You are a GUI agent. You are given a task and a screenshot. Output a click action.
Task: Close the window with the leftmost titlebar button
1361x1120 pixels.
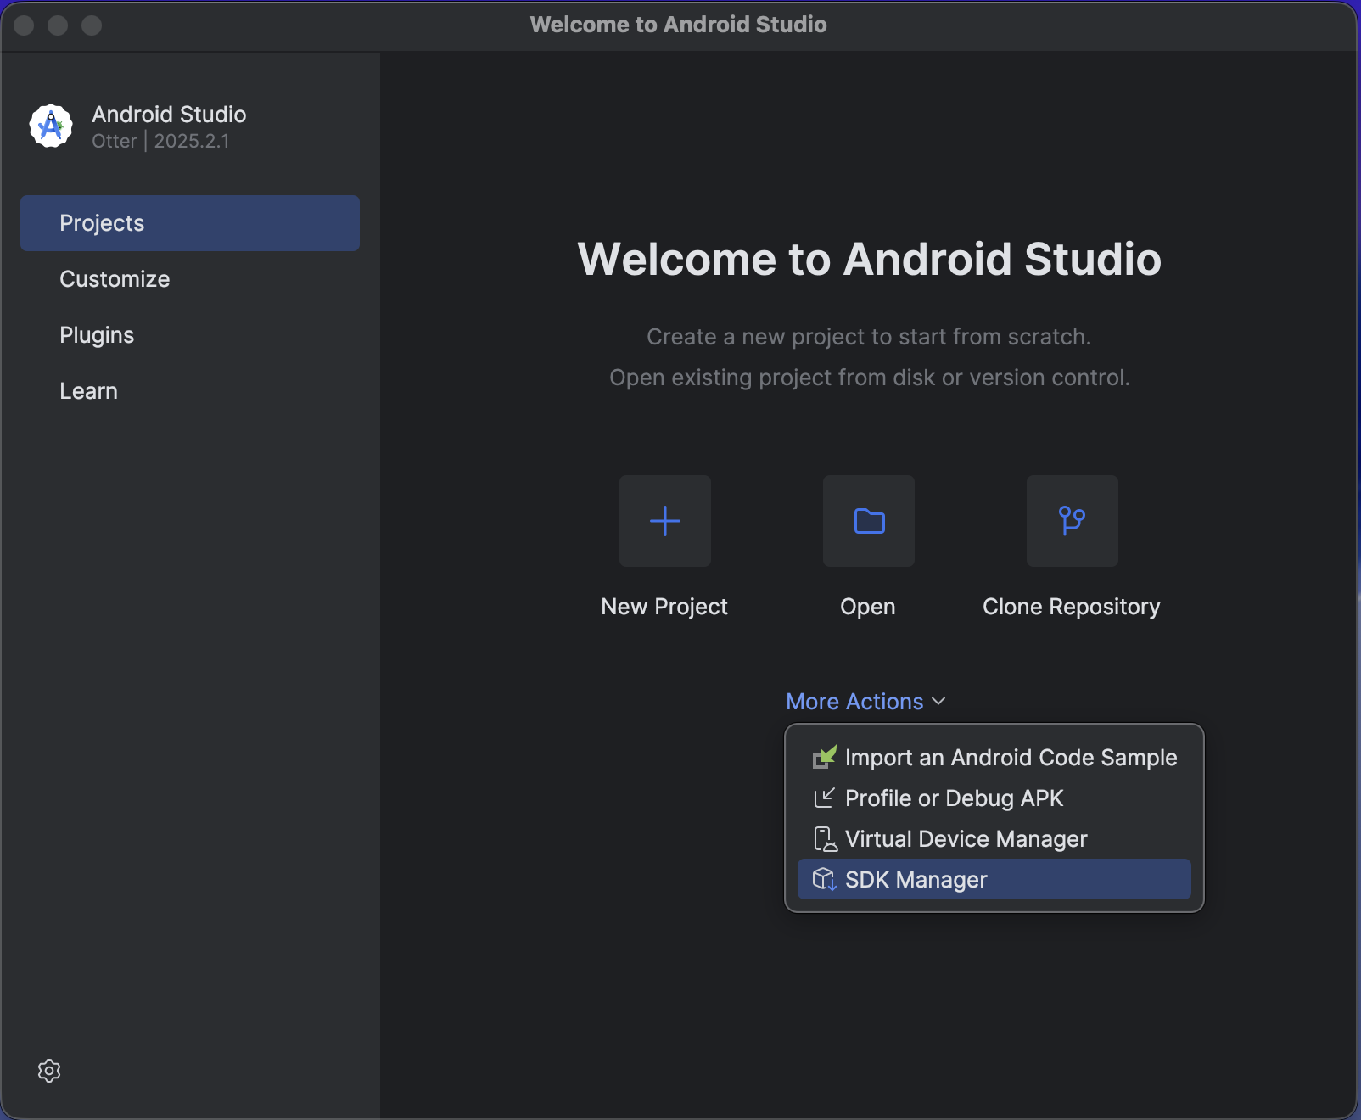point(24,25)
